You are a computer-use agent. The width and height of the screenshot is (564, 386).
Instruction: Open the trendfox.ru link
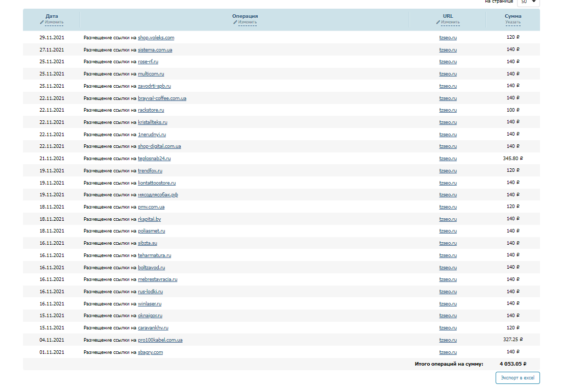coord(150,171)
